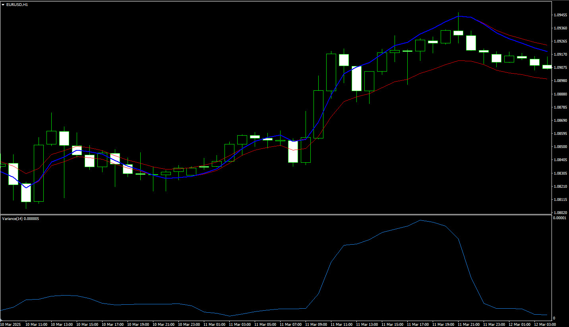Click the EURUSD,H1 chart title label
569x327 pixels.
[17, 4]
